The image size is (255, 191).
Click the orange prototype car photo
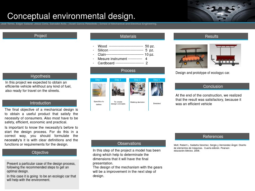192,56
